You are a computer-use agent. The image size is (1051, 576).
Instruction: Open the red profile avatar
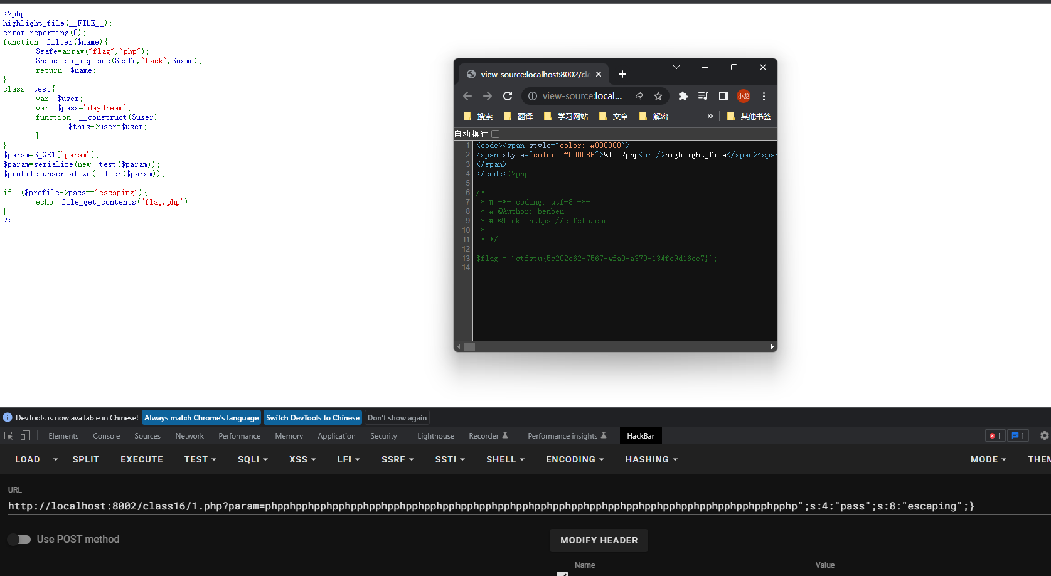click(744, 96)
